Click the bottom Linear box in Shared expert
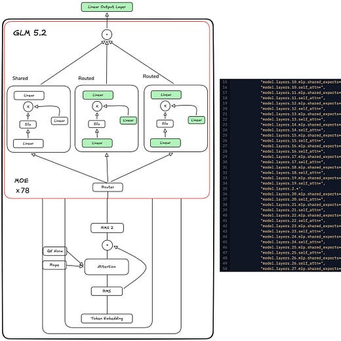 (x=28, y=144)
